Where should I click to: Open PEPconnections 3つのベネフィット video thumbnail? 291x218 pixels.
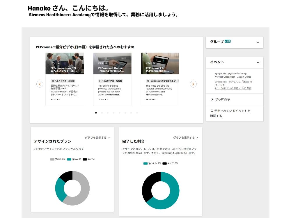point(65,63)
